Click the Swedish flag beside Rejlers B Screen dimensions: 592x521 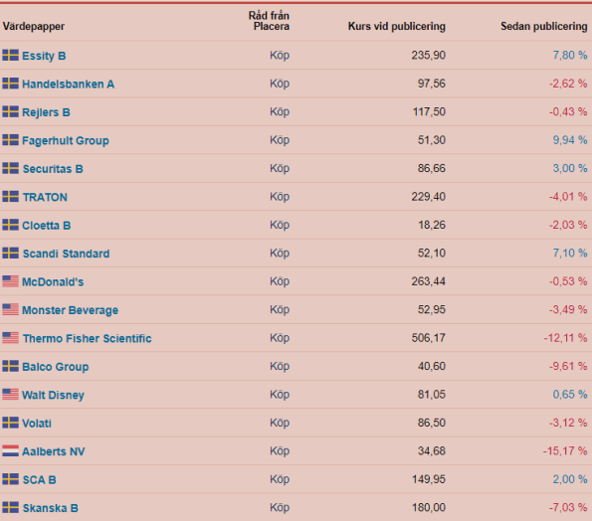pyautogui.click(x=10, y=111)
